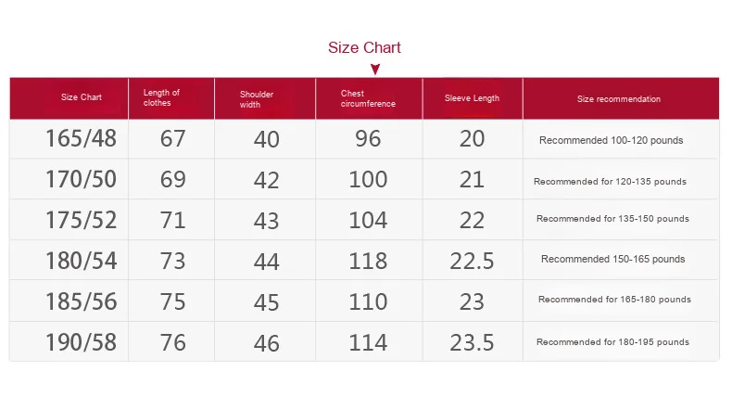Click the Chest circumference column header
The height and width of the screenshot is (410, 732).
click(x=368, y=98)
